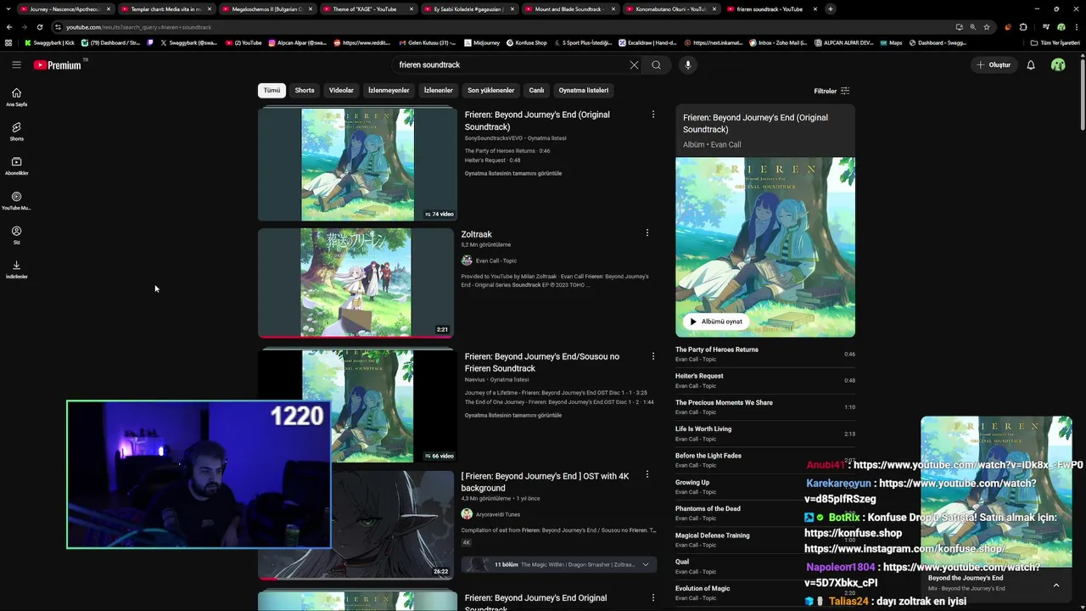Open YouTube Music sidebar icon
This screenshot has height=611, width=1086.
point(16,200)
